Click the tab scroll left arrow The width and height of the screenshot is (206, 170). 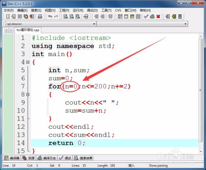7,30
